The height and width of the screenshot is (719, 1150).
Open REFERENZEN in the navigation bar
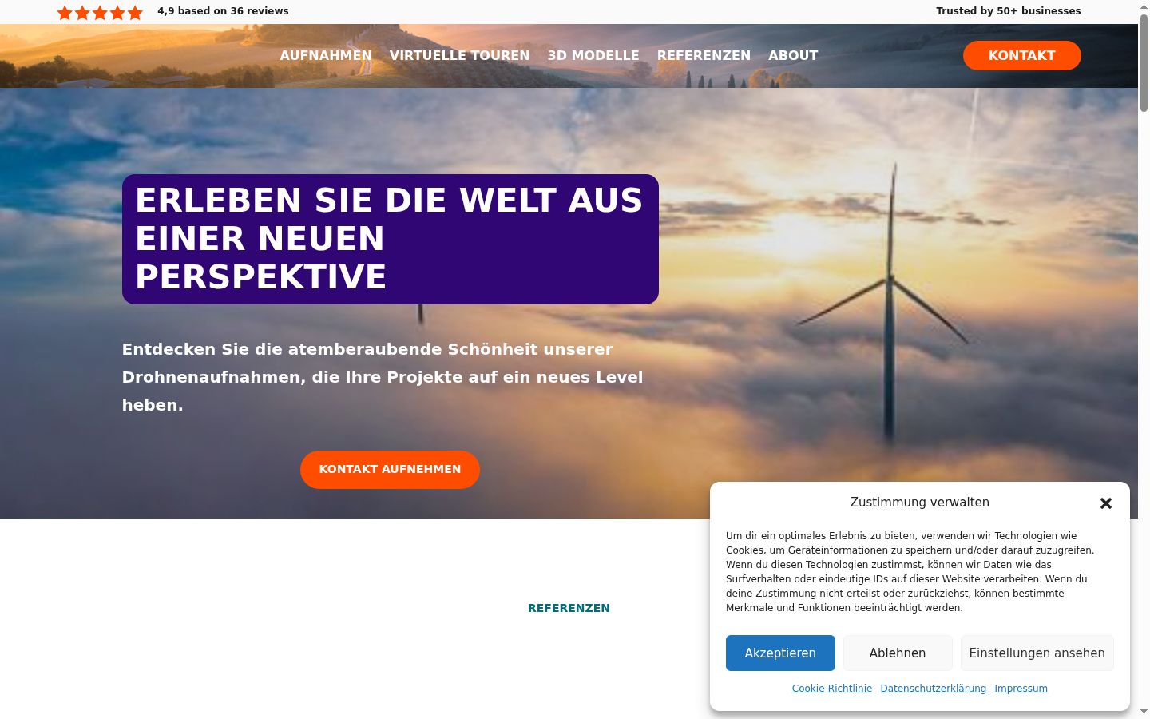coord(704,55)
